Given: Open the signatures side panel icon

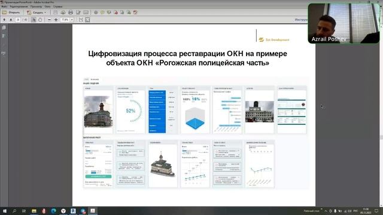Looking at the screenshot, I should coord(4,53).
